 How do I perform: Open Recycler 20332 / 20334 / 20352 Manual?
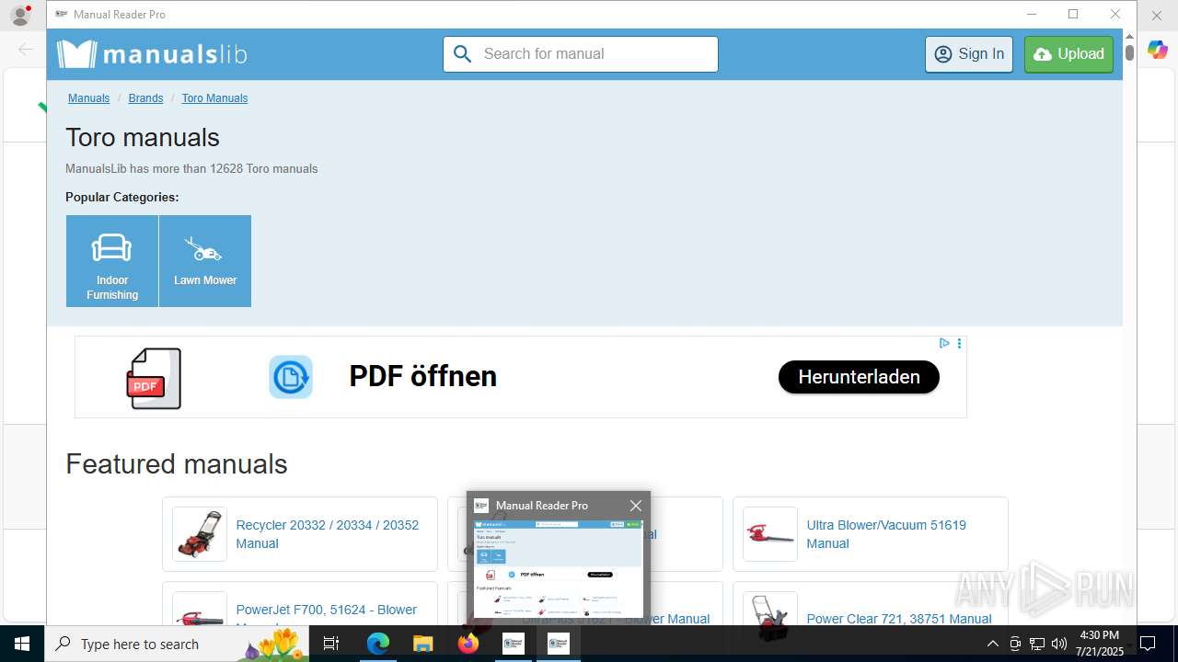pyautogui.click(x=328, y=534)
